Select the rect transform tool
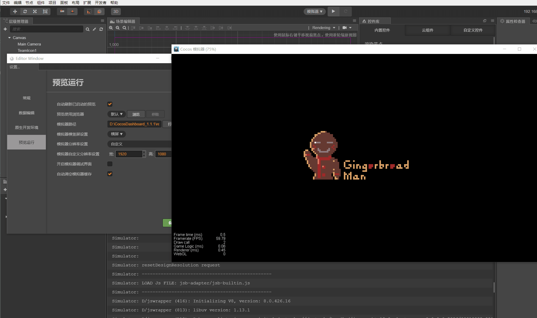The image size is (537, 318). pos(45,12)
